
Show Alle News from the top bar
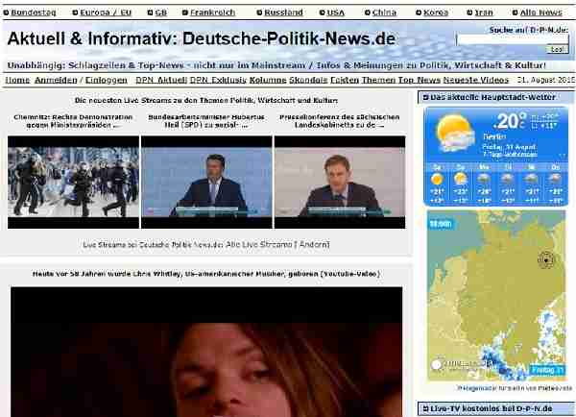541,12
